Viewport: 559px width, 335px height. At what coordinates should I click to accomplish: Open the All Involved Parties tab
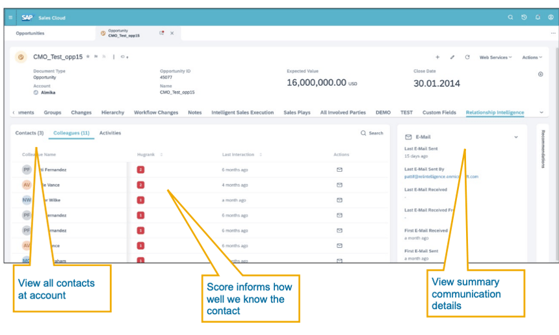point(343,113)
